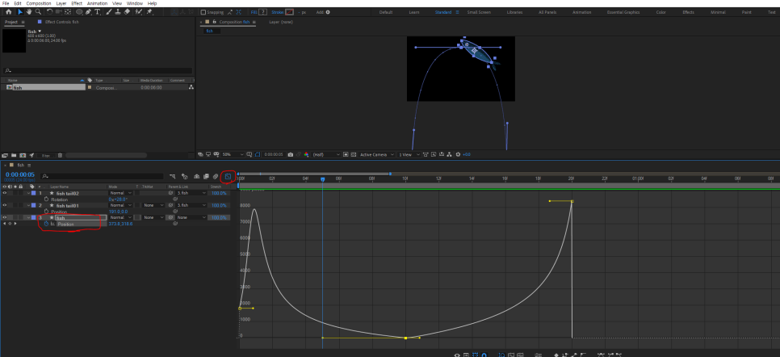Open the Effect menu
This screenshot has height=357, width=780.
click(77, 3)
